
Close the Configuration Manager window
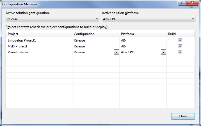(x=192, y=3)
